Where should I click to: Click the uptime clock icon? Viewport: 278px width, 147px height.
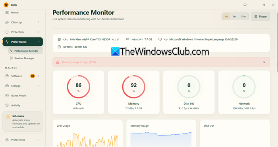tap(59, 47)
